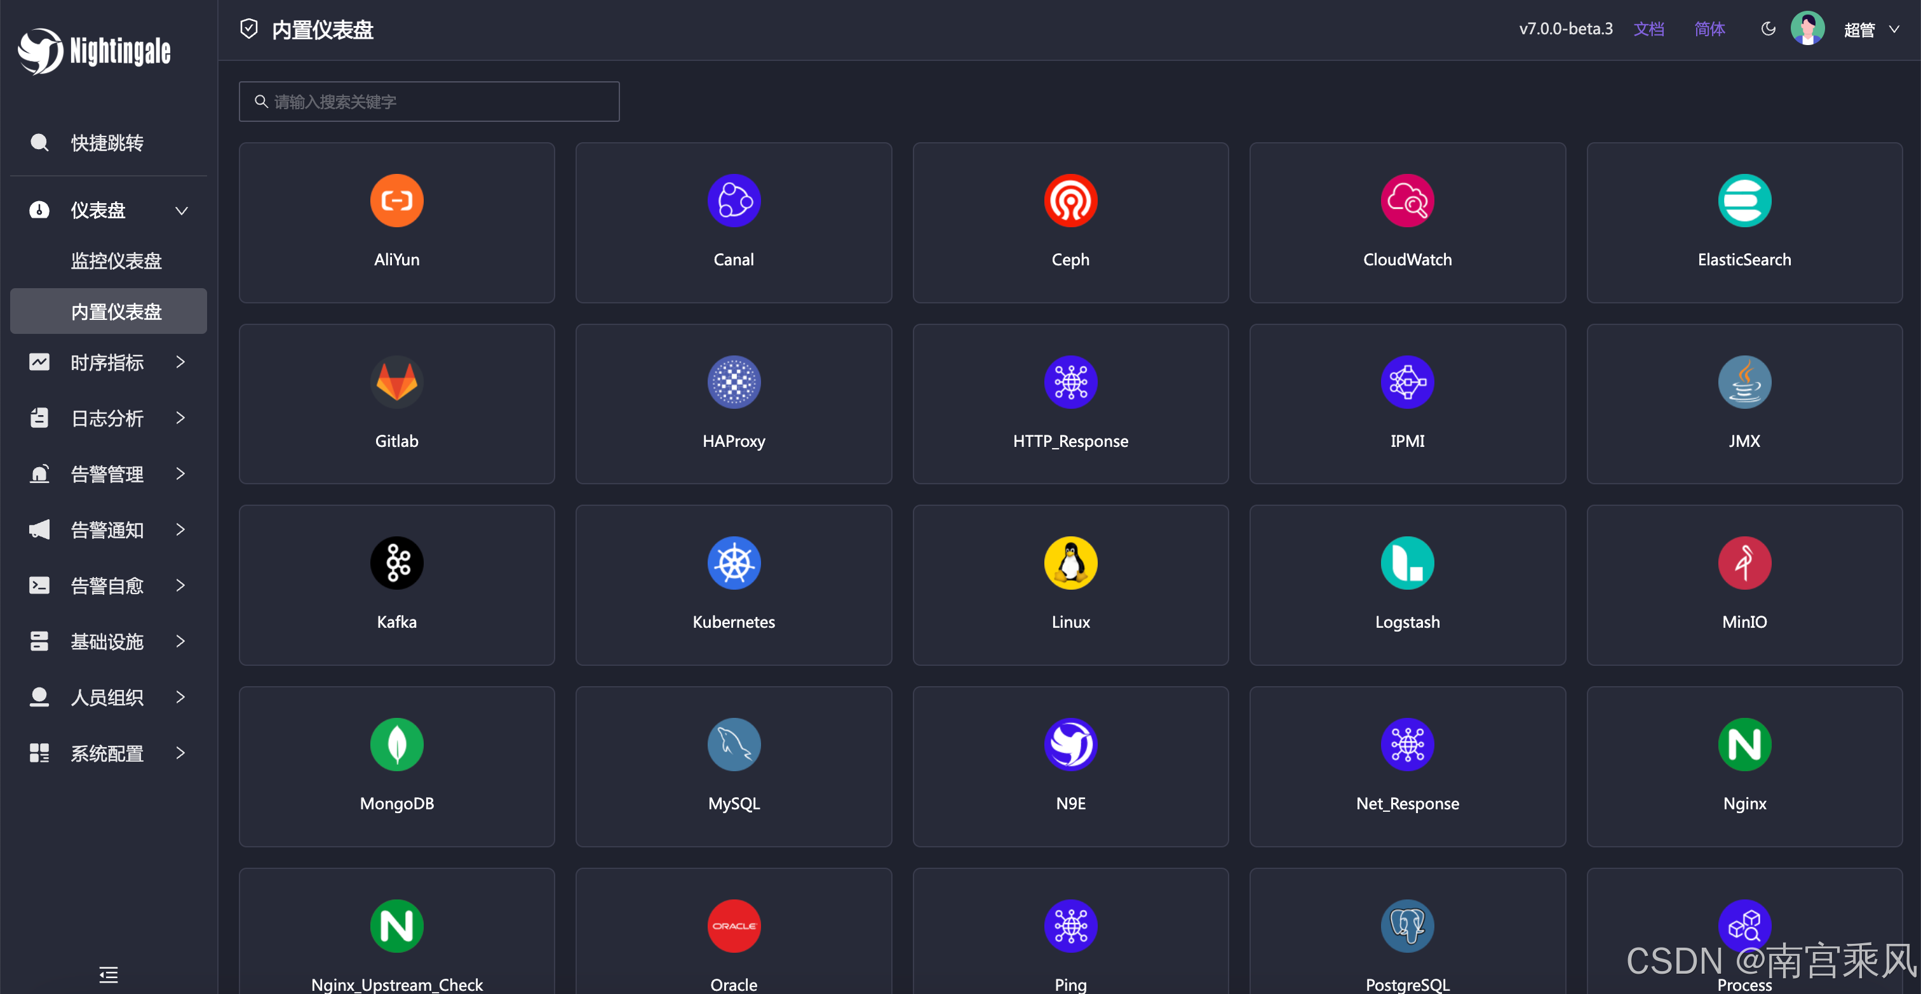Expand the 日志分析 menu
This screenshot has width=1921, height=994.
(108, 418)
